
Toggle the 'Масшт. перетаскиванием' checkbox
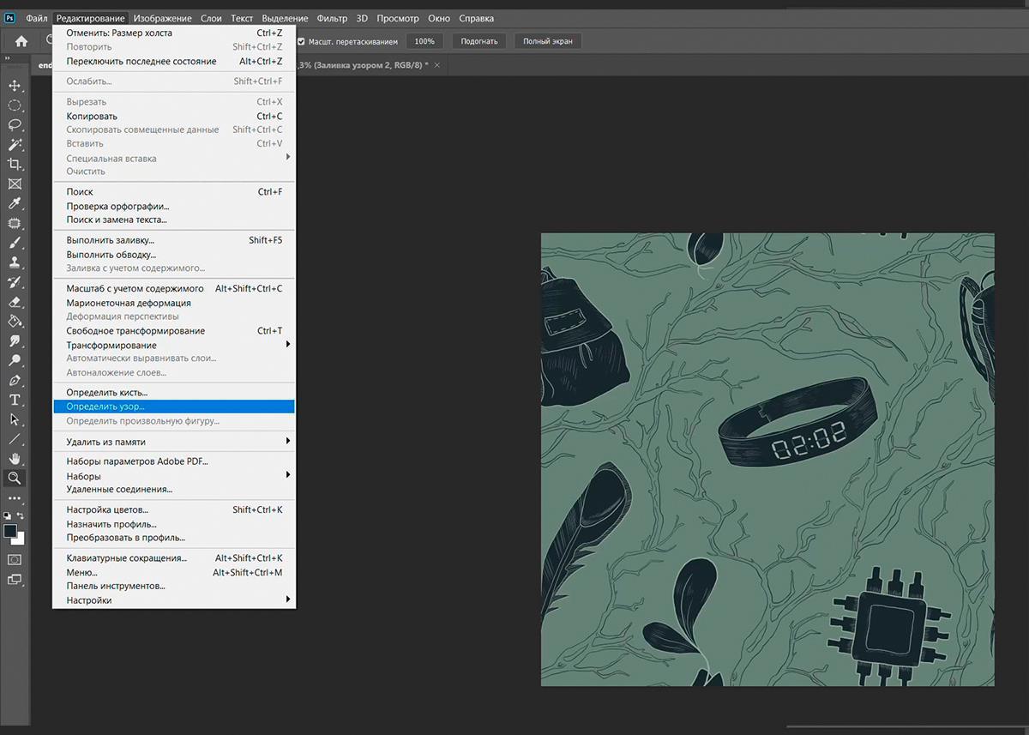(x=301, y=41)
